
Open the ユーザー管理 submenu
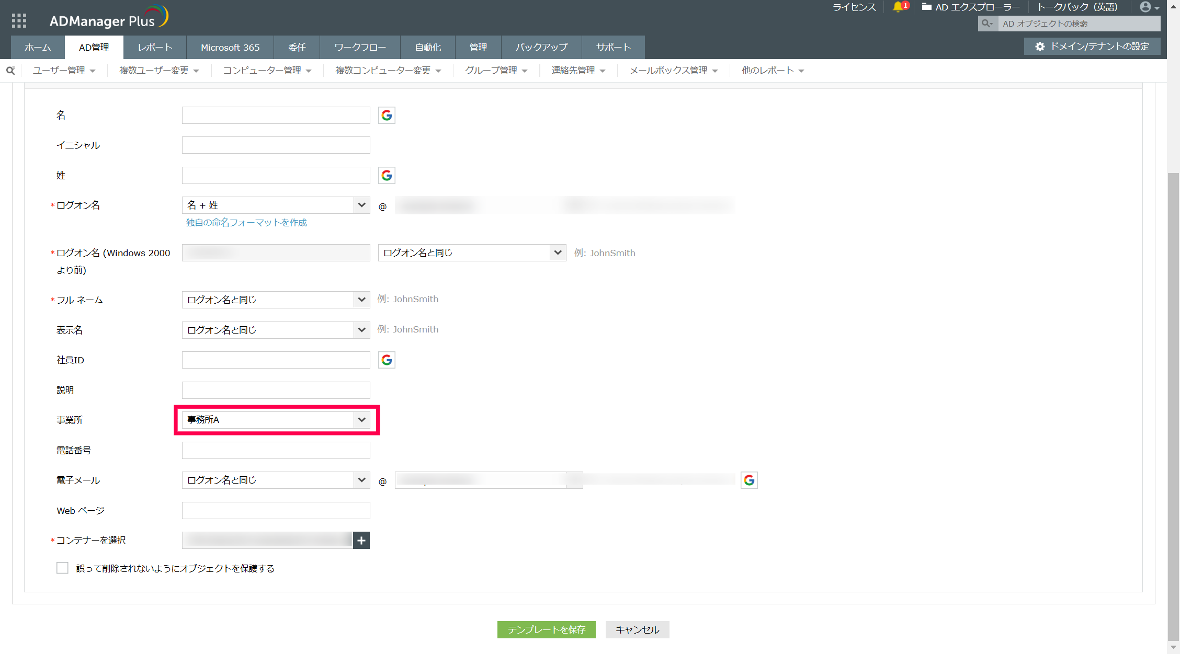coord(64,70)
